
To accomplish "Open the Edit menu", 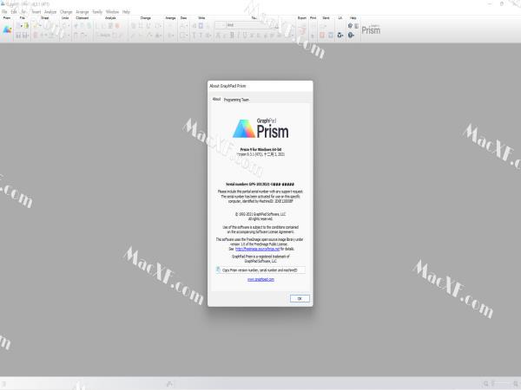I will coord(14,11).
